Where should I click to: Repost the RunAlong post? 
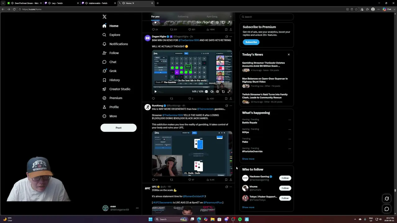pos(172,180)
